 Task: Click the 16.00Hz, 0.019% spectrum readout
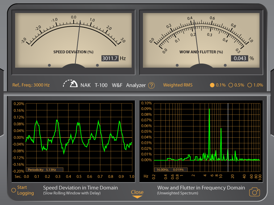click(171, 169)
